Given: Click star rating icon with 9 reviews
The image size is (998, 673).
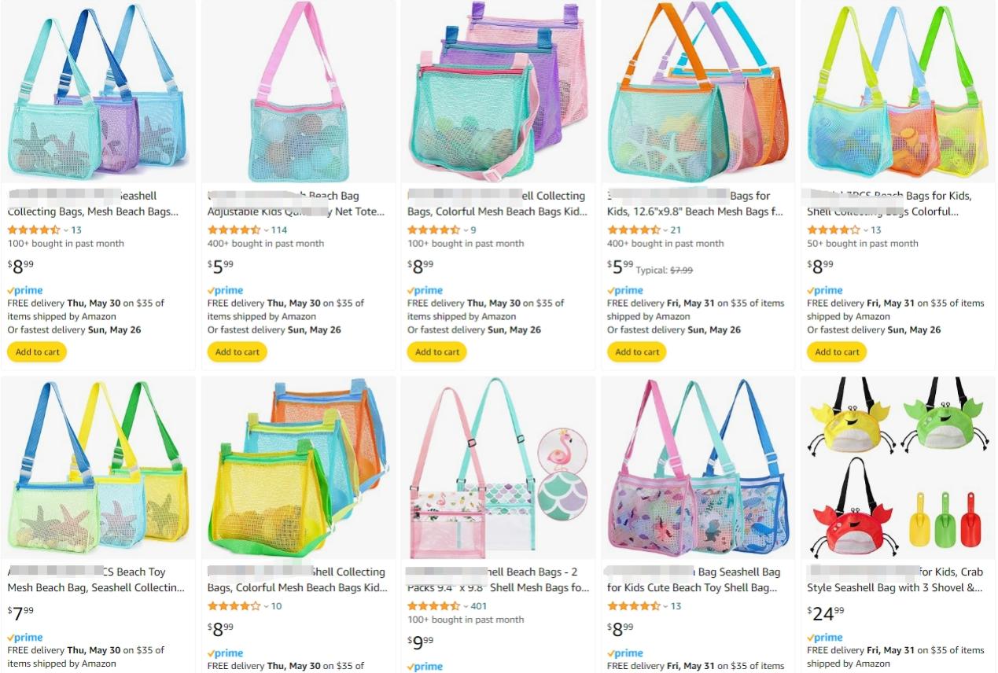Looking at the screenshot, I should pyautogui.click(x=434, y=230).
